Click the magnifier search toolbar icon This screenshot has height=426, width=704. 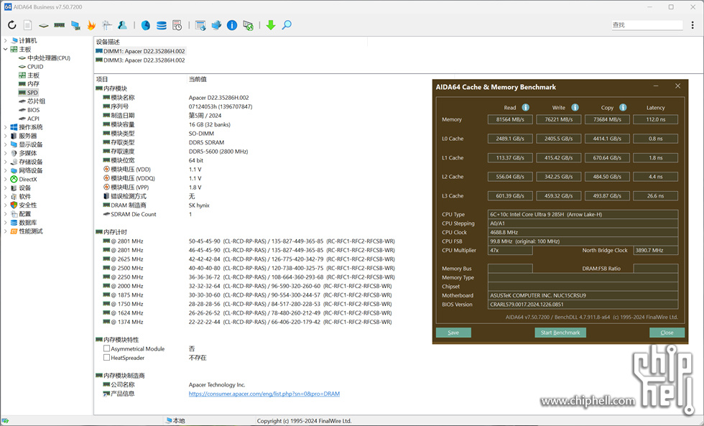(x=287, y=25)
